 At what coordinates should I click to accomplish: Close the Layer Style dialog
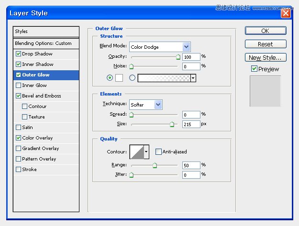(x=286, y=13)
